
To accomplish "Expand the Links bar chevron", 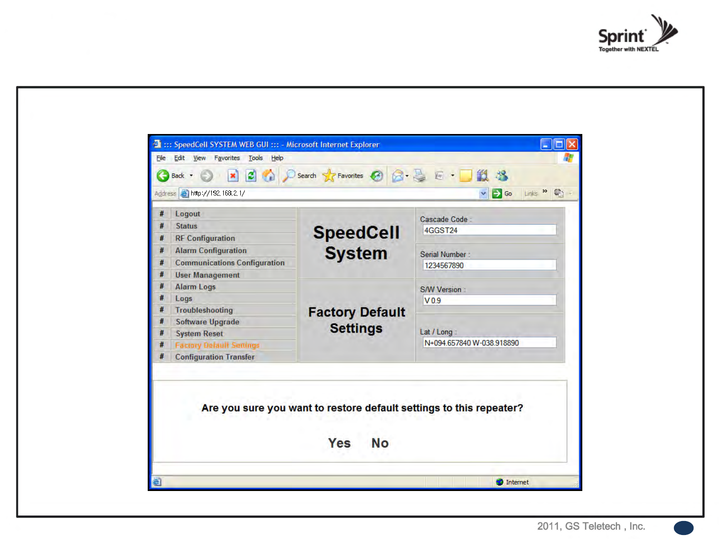I will click(x=545, y=191).
